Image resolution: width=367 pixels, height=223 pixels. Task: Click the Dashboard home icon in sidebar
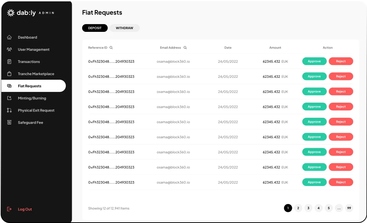tap(9, 37)
